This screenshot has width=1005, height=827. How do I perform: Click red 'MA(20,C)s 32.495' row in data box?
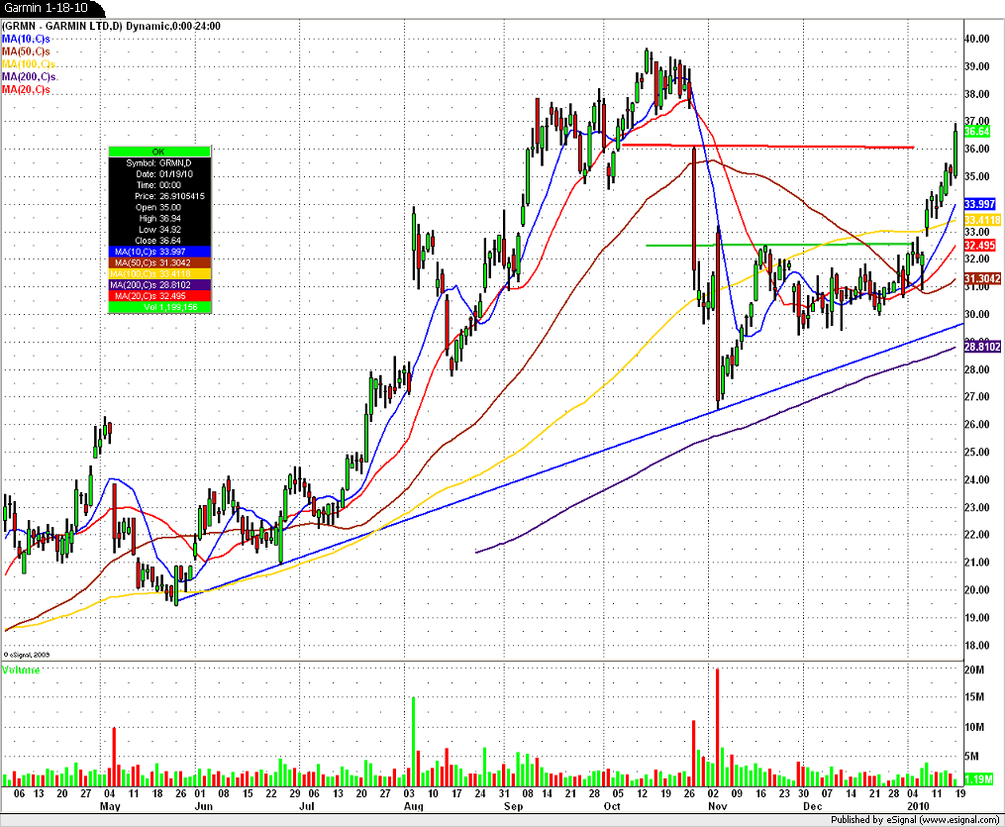tap(159, 296)
